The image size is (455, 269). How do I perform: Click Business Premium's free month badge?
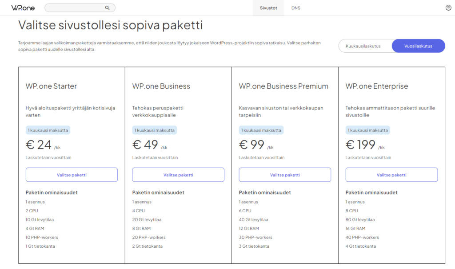[x=261, y=130]
